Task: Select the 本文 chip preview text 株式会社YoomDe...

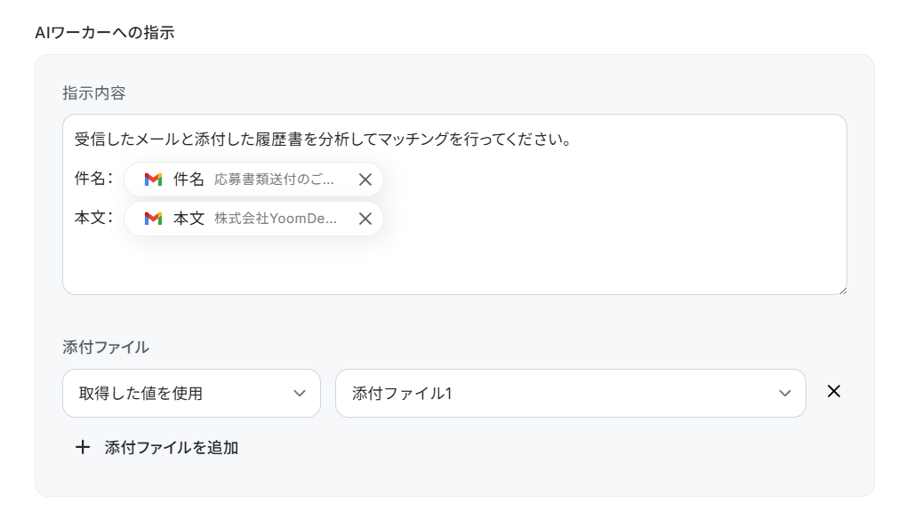Action: (x=276, y=219)
